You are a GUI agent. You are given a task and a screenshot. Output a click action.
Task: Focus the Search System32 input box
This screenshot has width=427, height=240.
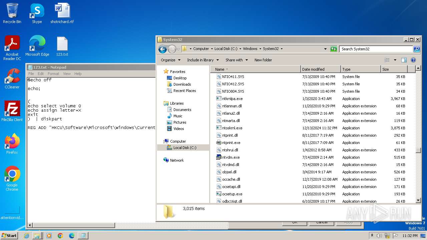[x=376, y=49]
